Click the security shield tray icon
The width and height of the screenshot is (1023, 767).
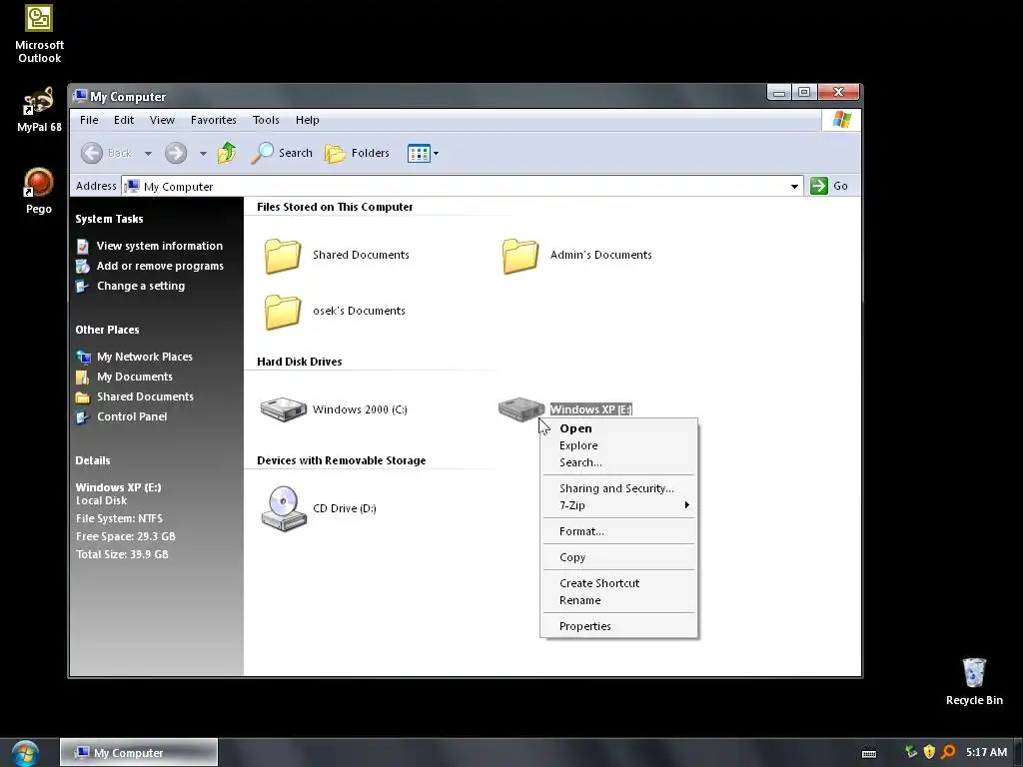[929, 752]
